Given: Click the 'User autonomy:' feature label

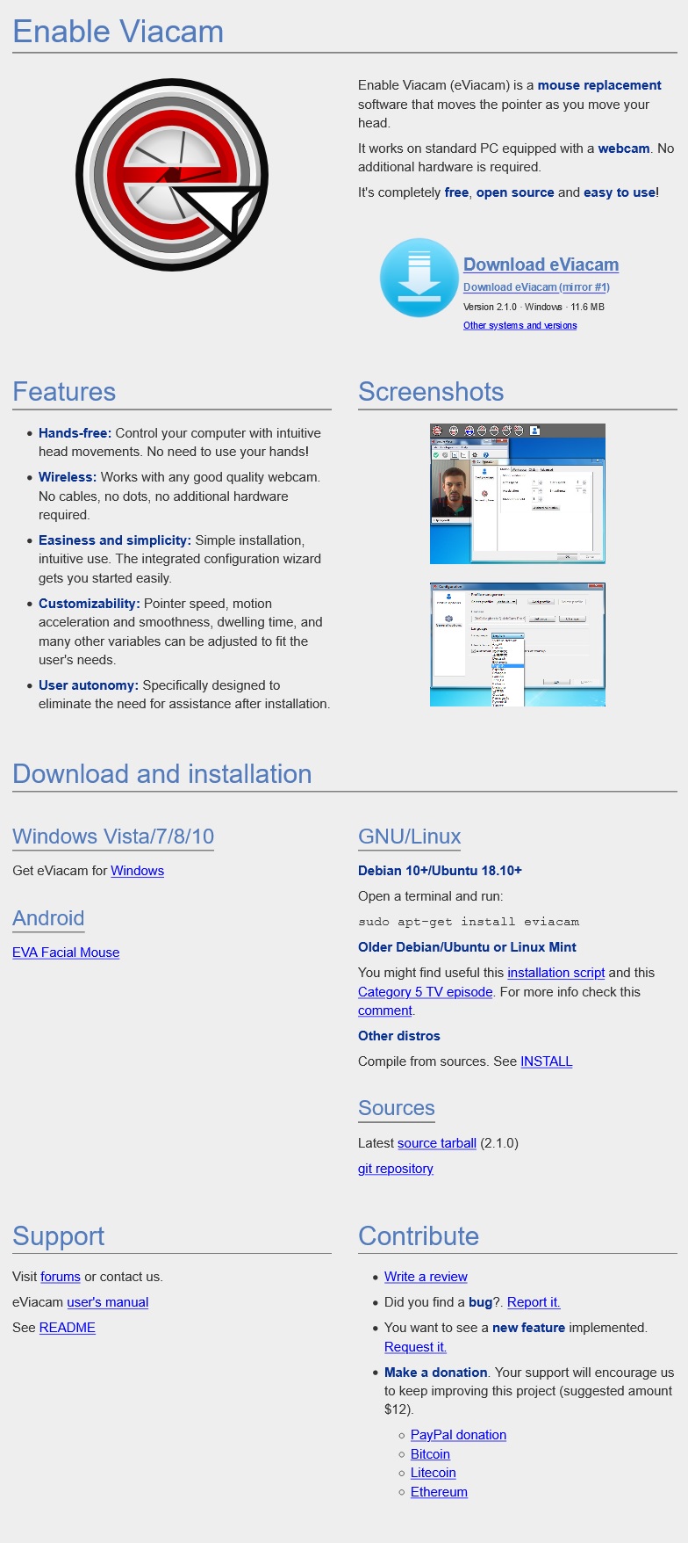Looking at the screenshot, I should click(89, 685).
